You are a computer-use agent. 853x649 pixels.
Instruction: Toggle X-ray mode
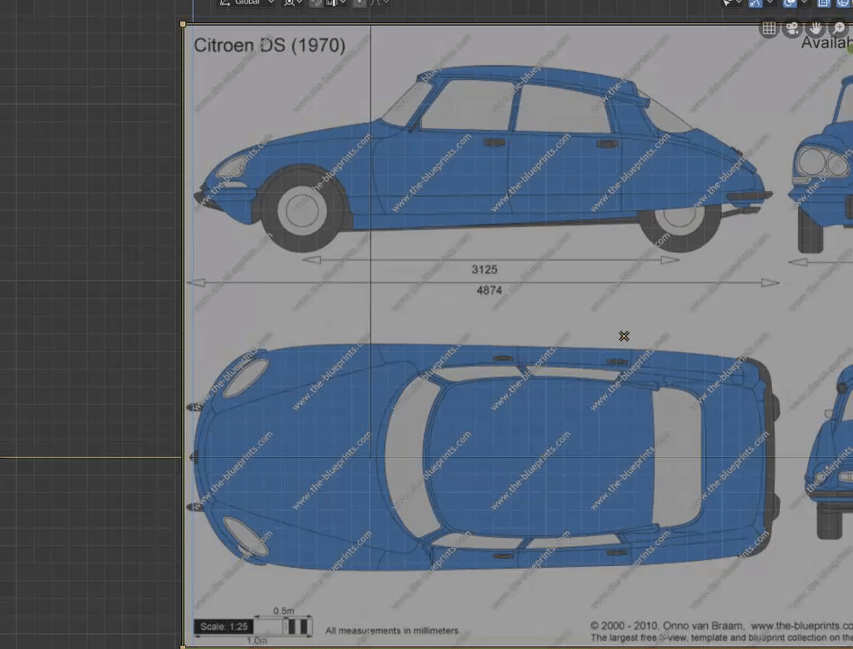coord(823,3)
